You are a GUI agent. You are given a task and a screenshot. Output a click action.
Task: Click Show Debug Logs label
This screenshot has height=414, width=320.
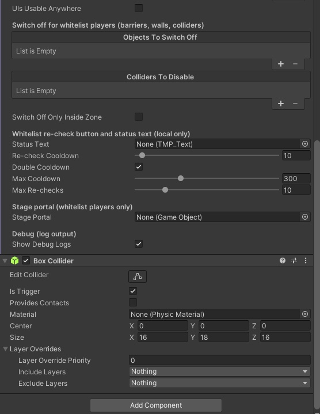(x=41, y=244)
